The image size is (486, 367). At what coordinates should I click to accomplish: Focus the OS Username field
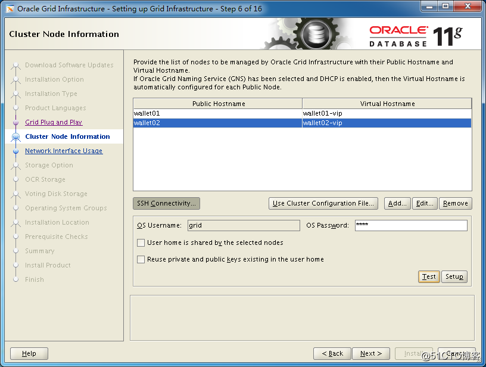pyautogui.click(x=244, y=225)
